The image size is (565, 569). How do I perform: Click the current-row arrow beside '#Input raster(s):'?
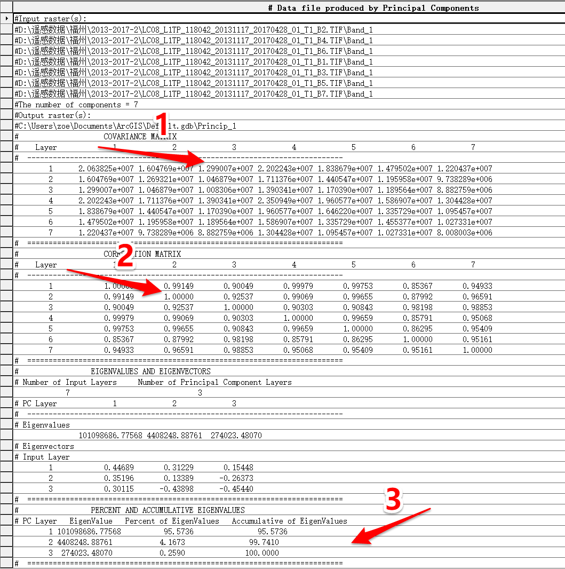click(6, 19)
